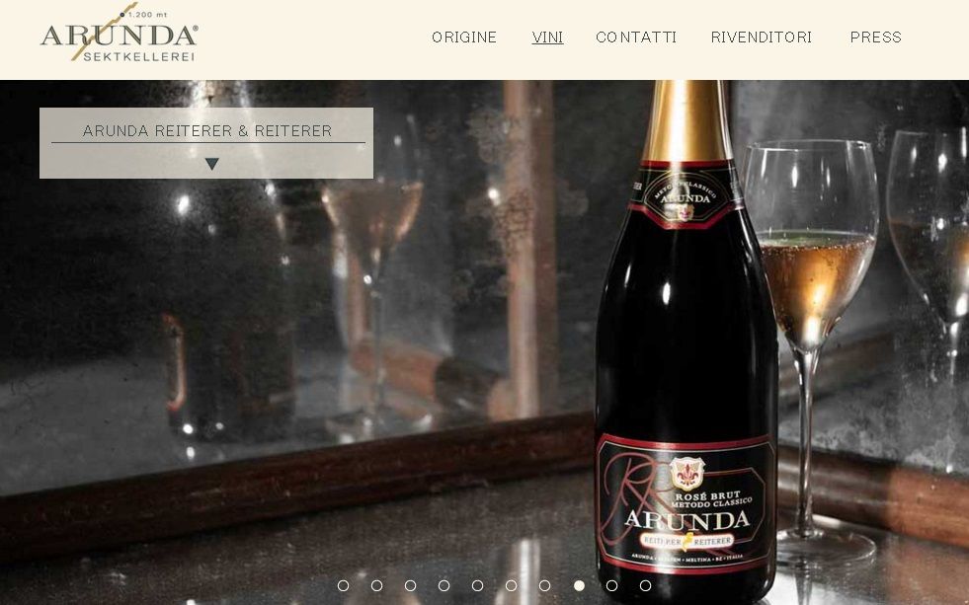969x605 pixels.
Task: Click the Arunda Reiterer & Reiterer title
Action: [x=207, y=131]
